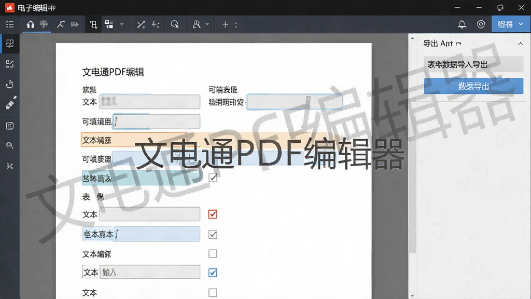Toggle the red-bordered checked checkbox
531x299 pixels.
click(x=213, y=214)
